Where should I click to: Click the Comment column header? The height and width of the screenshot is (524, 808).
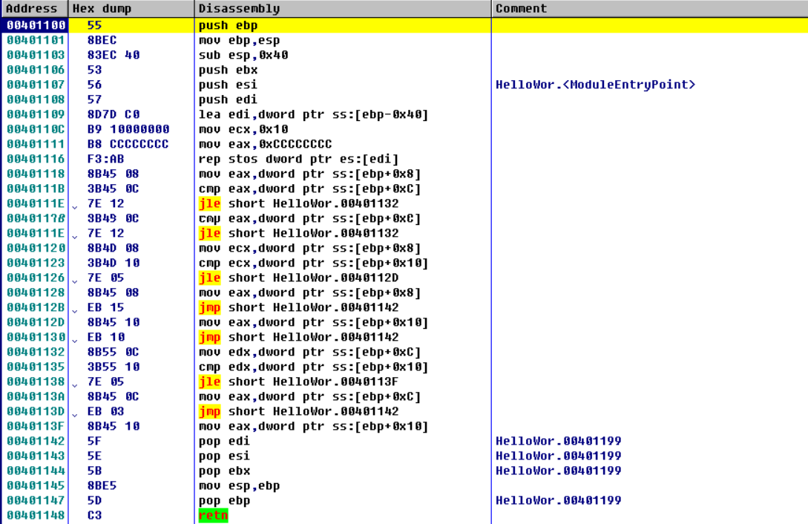[521, 9]
